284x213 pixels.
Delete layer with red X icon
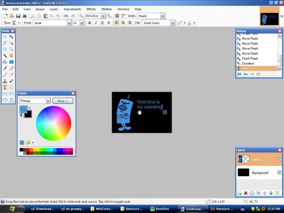coord(246,193)
